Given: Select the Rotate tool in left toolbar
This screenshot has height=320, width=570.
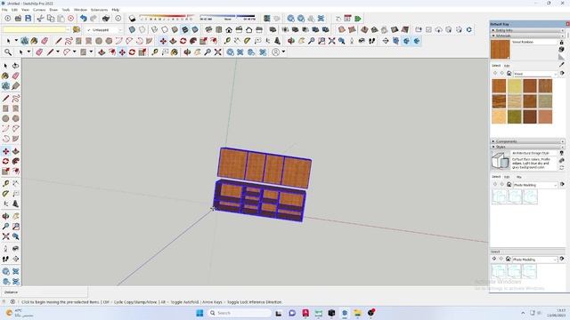Looking at the screenshot, I should click(5, 161).
